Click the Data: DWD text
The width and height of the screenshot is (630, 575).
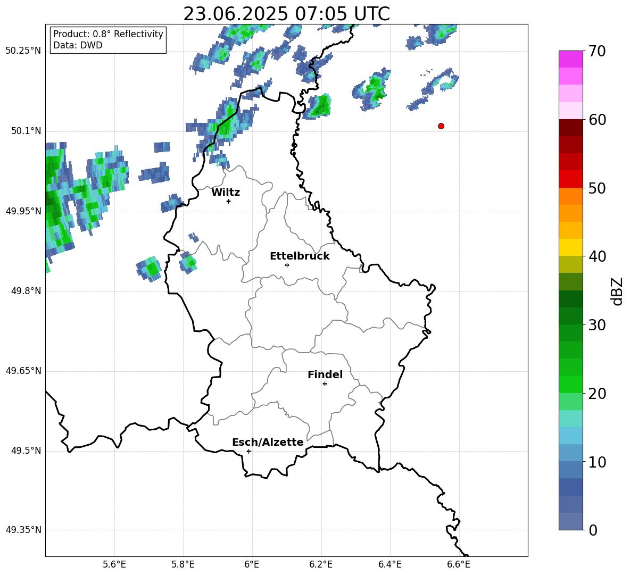tap(78, 45)
